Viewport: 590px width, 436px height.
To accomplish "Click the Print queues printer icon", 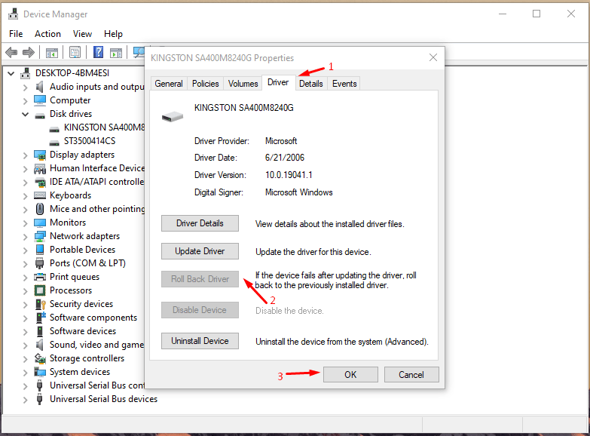I will [x=40, y=277].
